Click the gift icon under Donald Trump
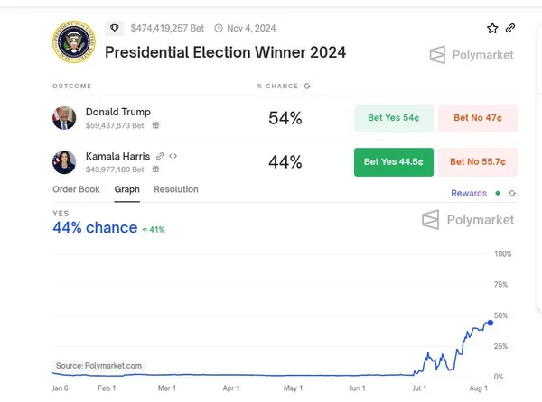The height and width of the screenshot is (402, 542). tap(155, 125)
